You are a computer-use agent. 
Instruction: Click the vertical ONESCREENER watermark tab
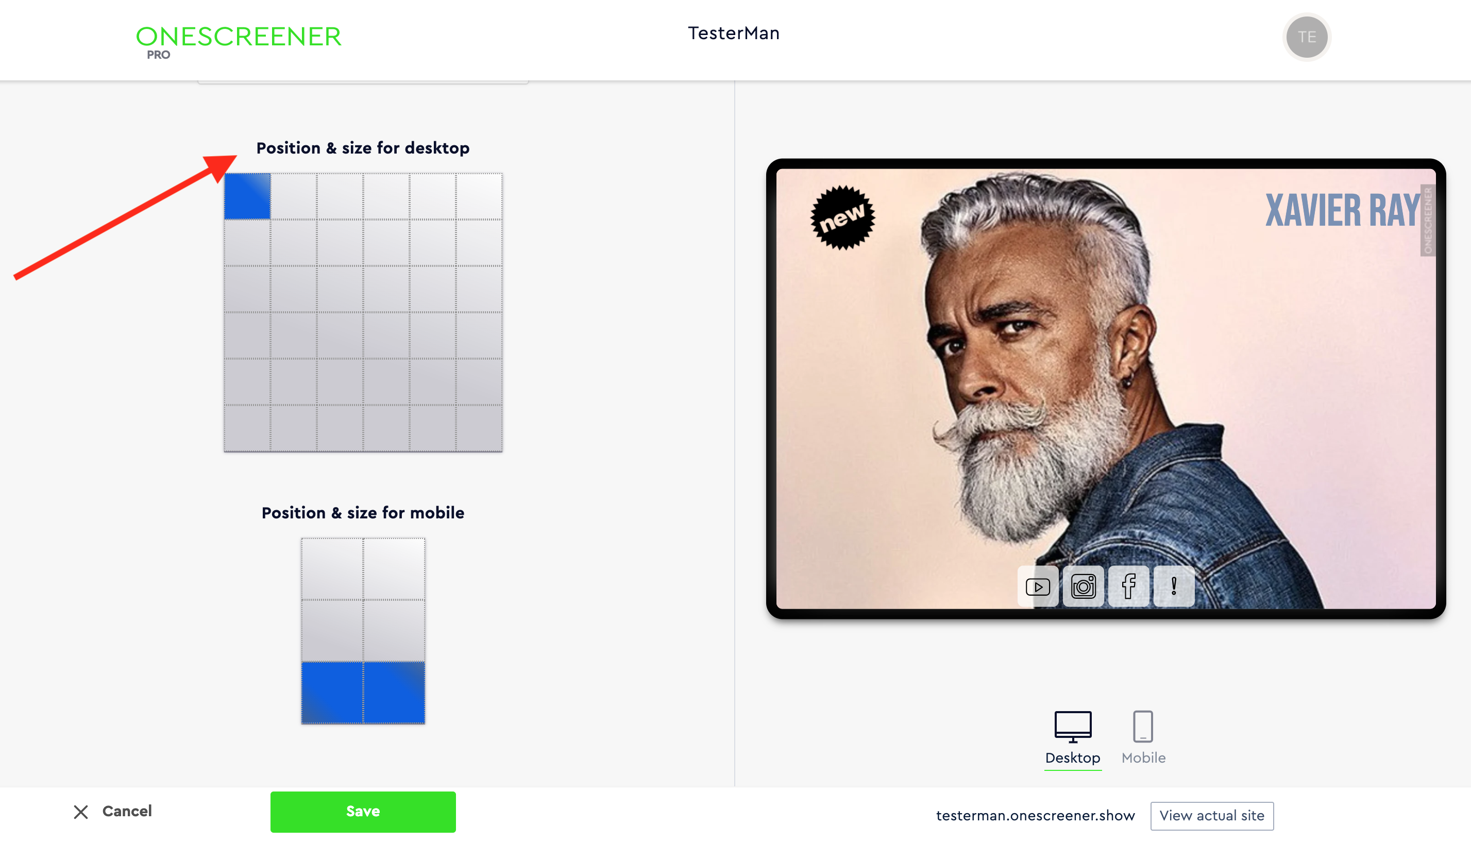[1428, 221]
